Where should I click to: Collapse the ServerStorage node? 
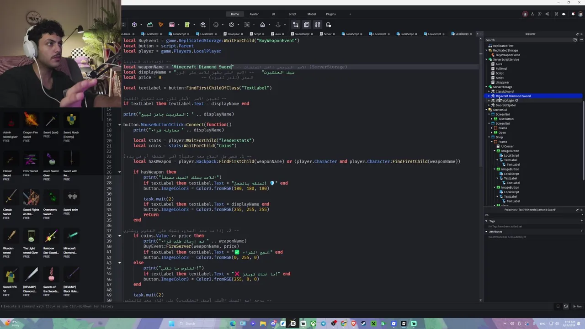point(486,87)
